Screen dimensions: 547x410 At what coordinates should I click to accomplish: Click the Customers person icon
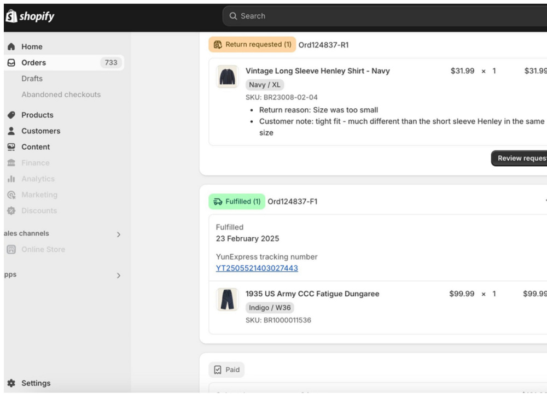(11, 131)
